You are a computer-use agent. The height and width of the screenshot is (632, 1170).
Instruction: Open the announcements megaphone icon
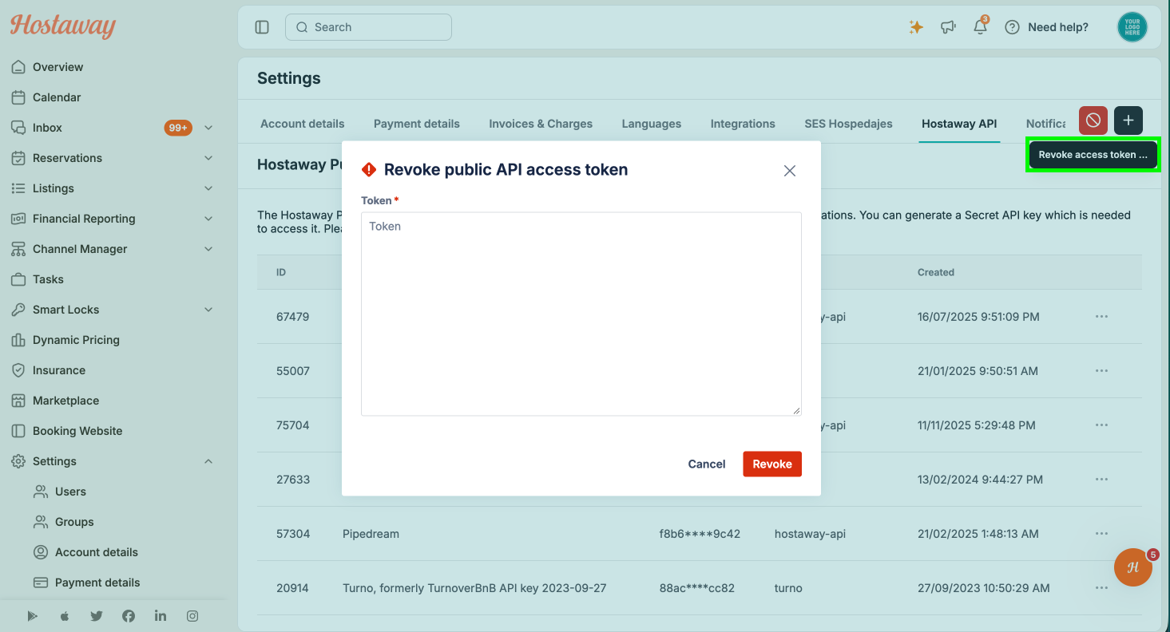click(x=948, y=27)
